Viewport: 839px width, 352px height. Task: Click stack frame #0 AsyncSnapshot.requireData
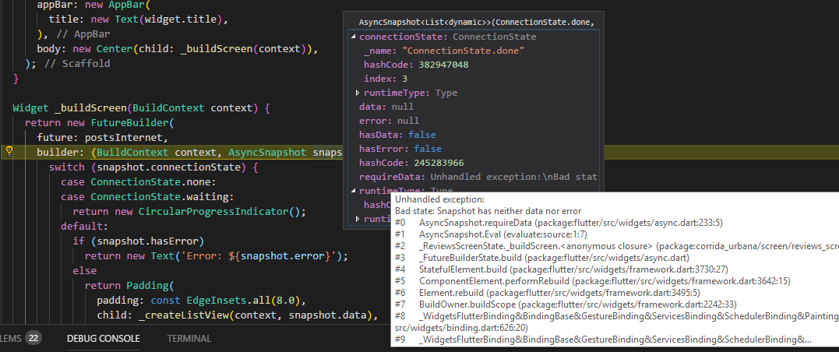coord(559,223)
